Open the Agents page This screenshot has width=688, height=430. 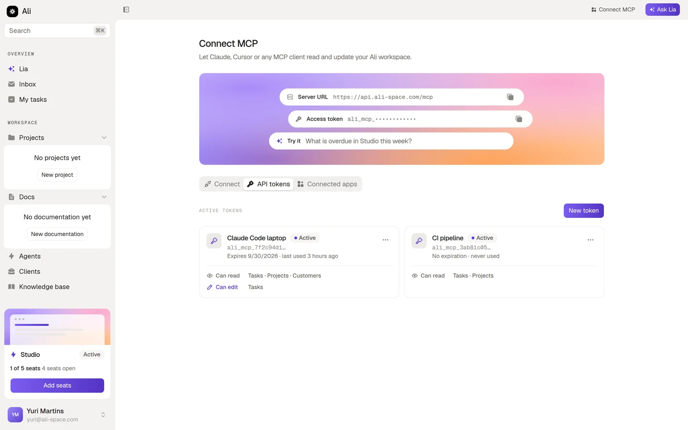pos(57,256)
